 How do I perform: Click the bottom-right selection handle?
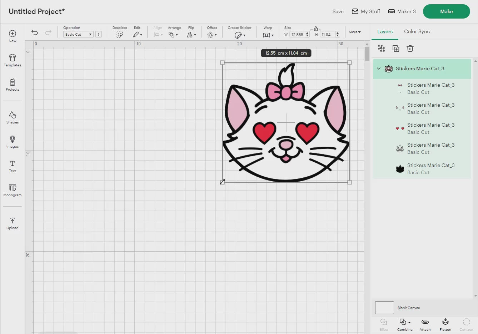tap(350, 182)
